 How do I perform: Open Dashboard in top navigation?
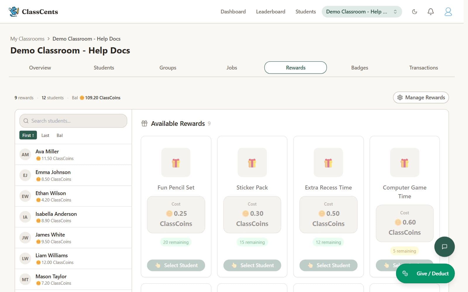[233, 12]
